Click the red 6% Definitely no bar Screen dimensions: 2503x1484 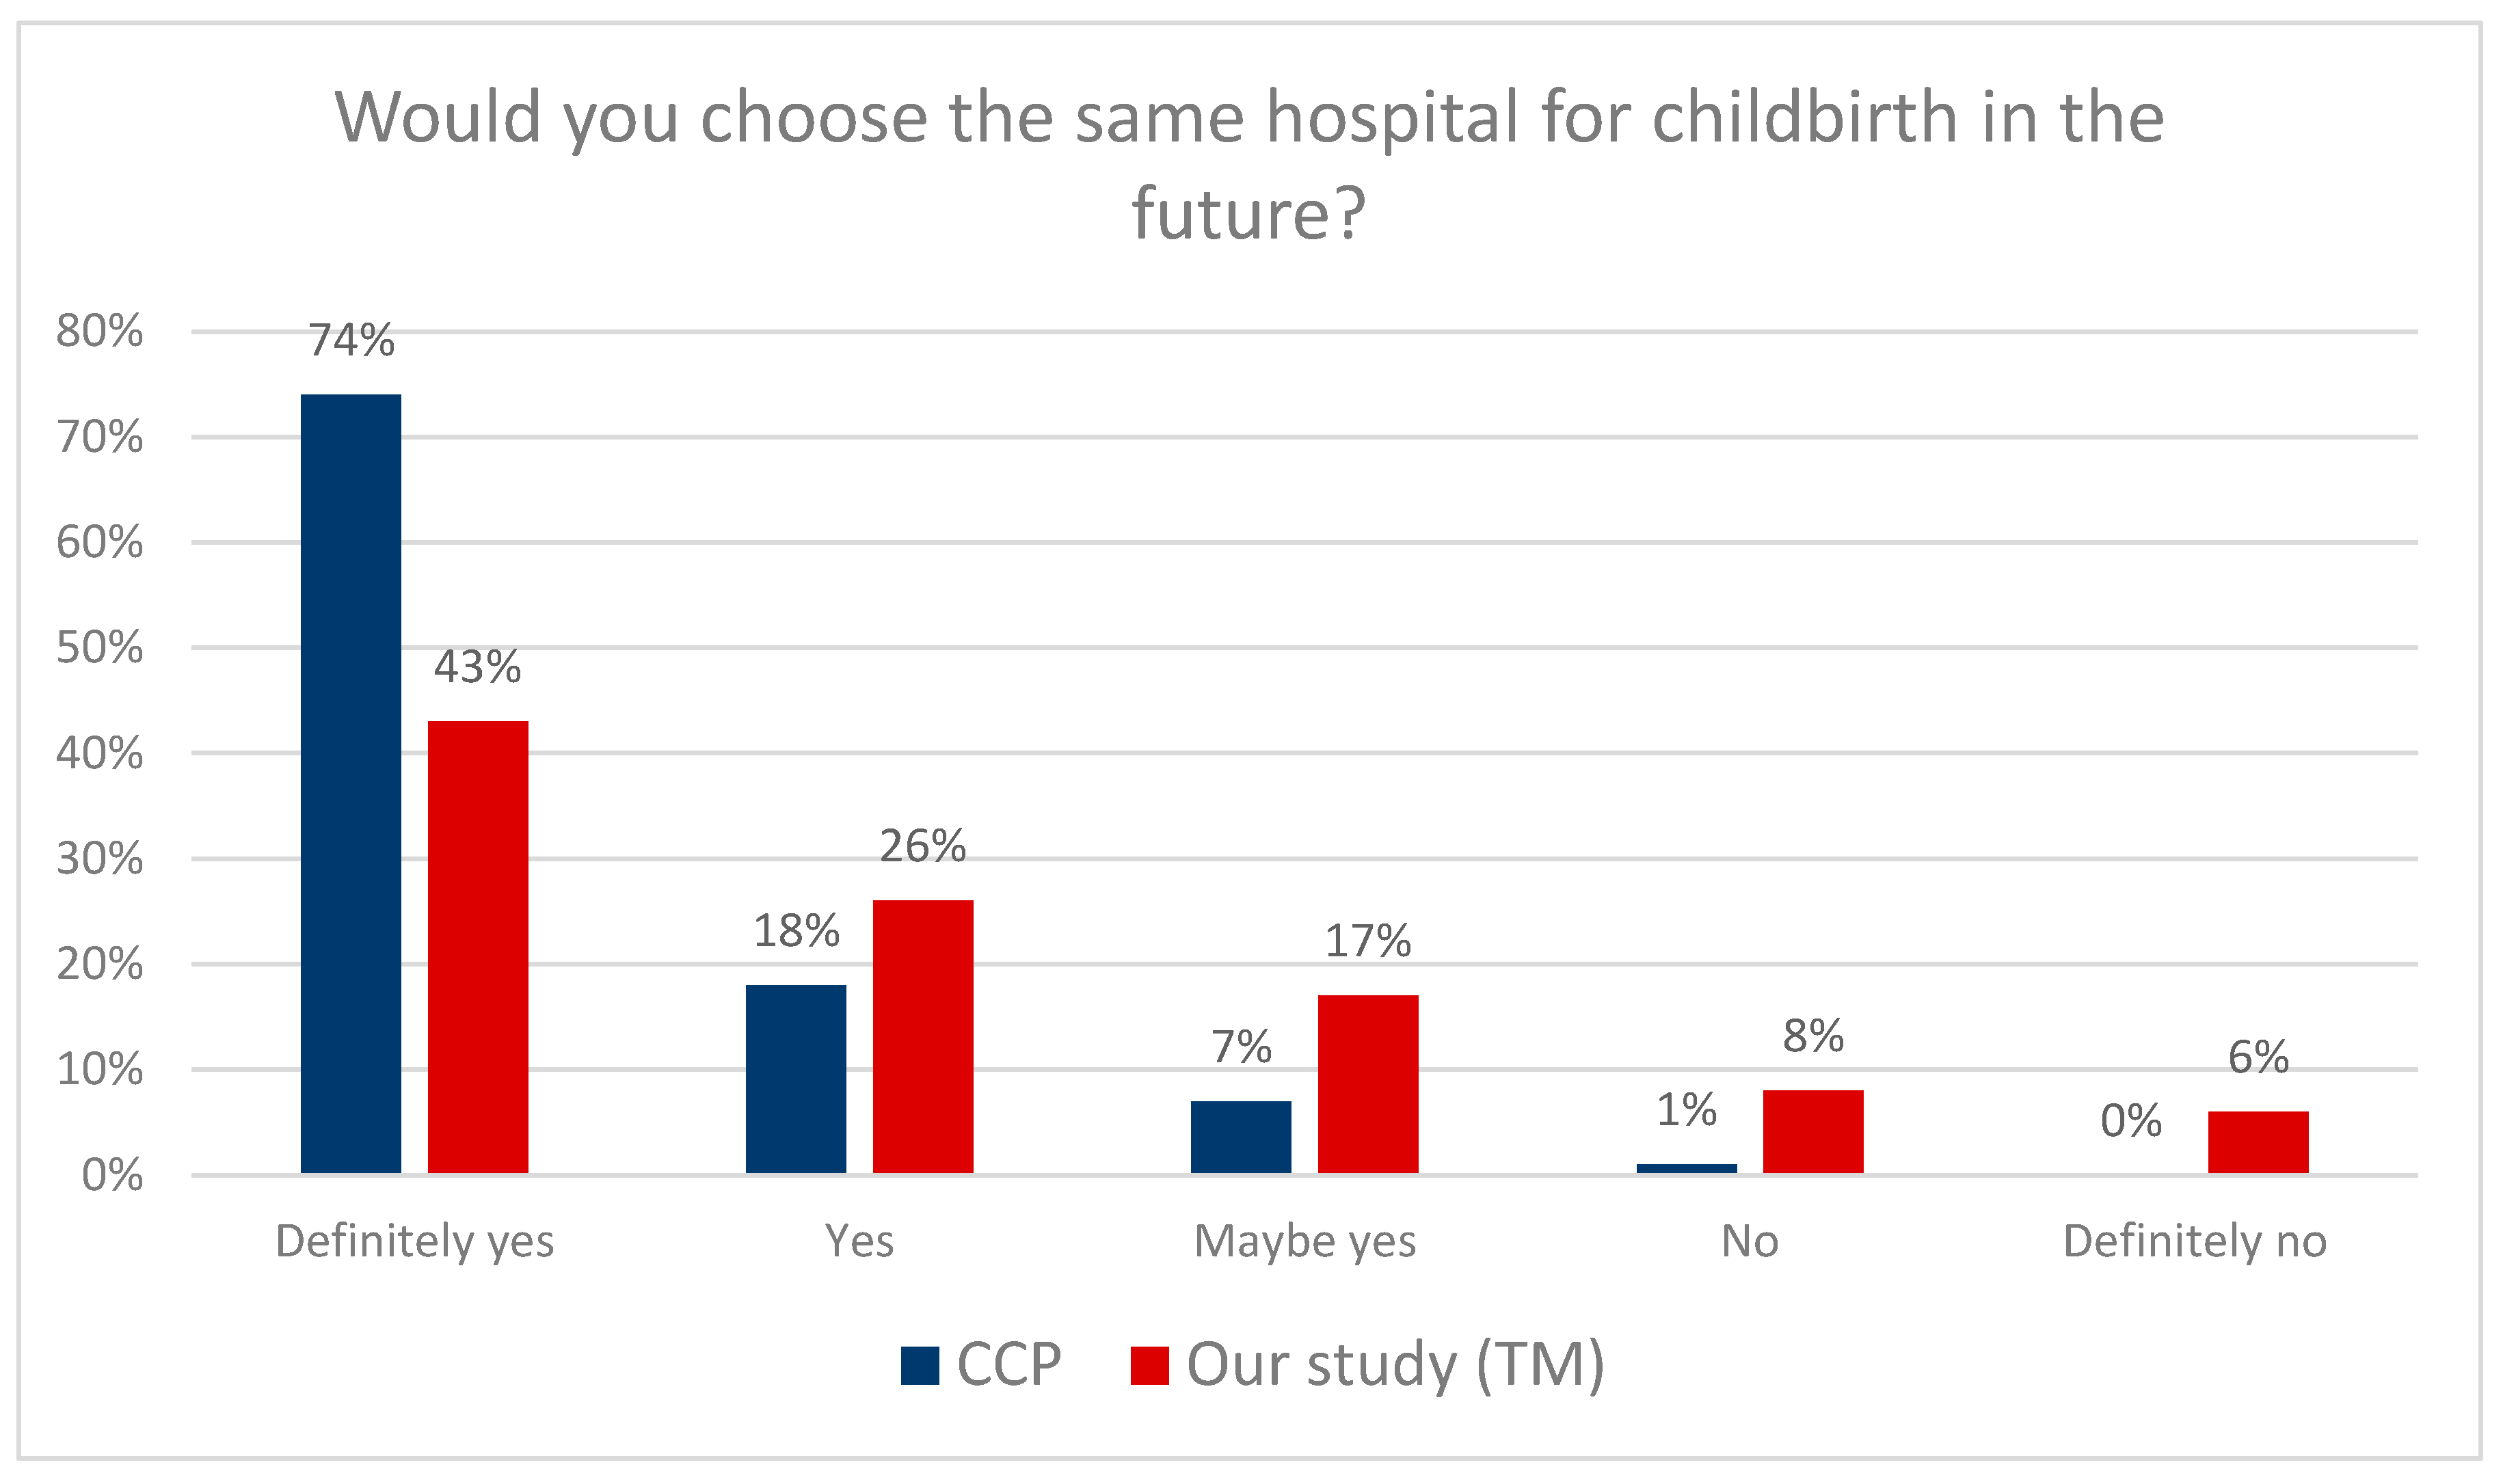coord(2258,1142)
